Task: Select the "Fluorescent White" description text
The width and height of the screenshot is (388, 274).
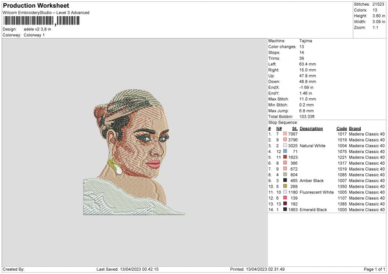Action: pos(316,192)
